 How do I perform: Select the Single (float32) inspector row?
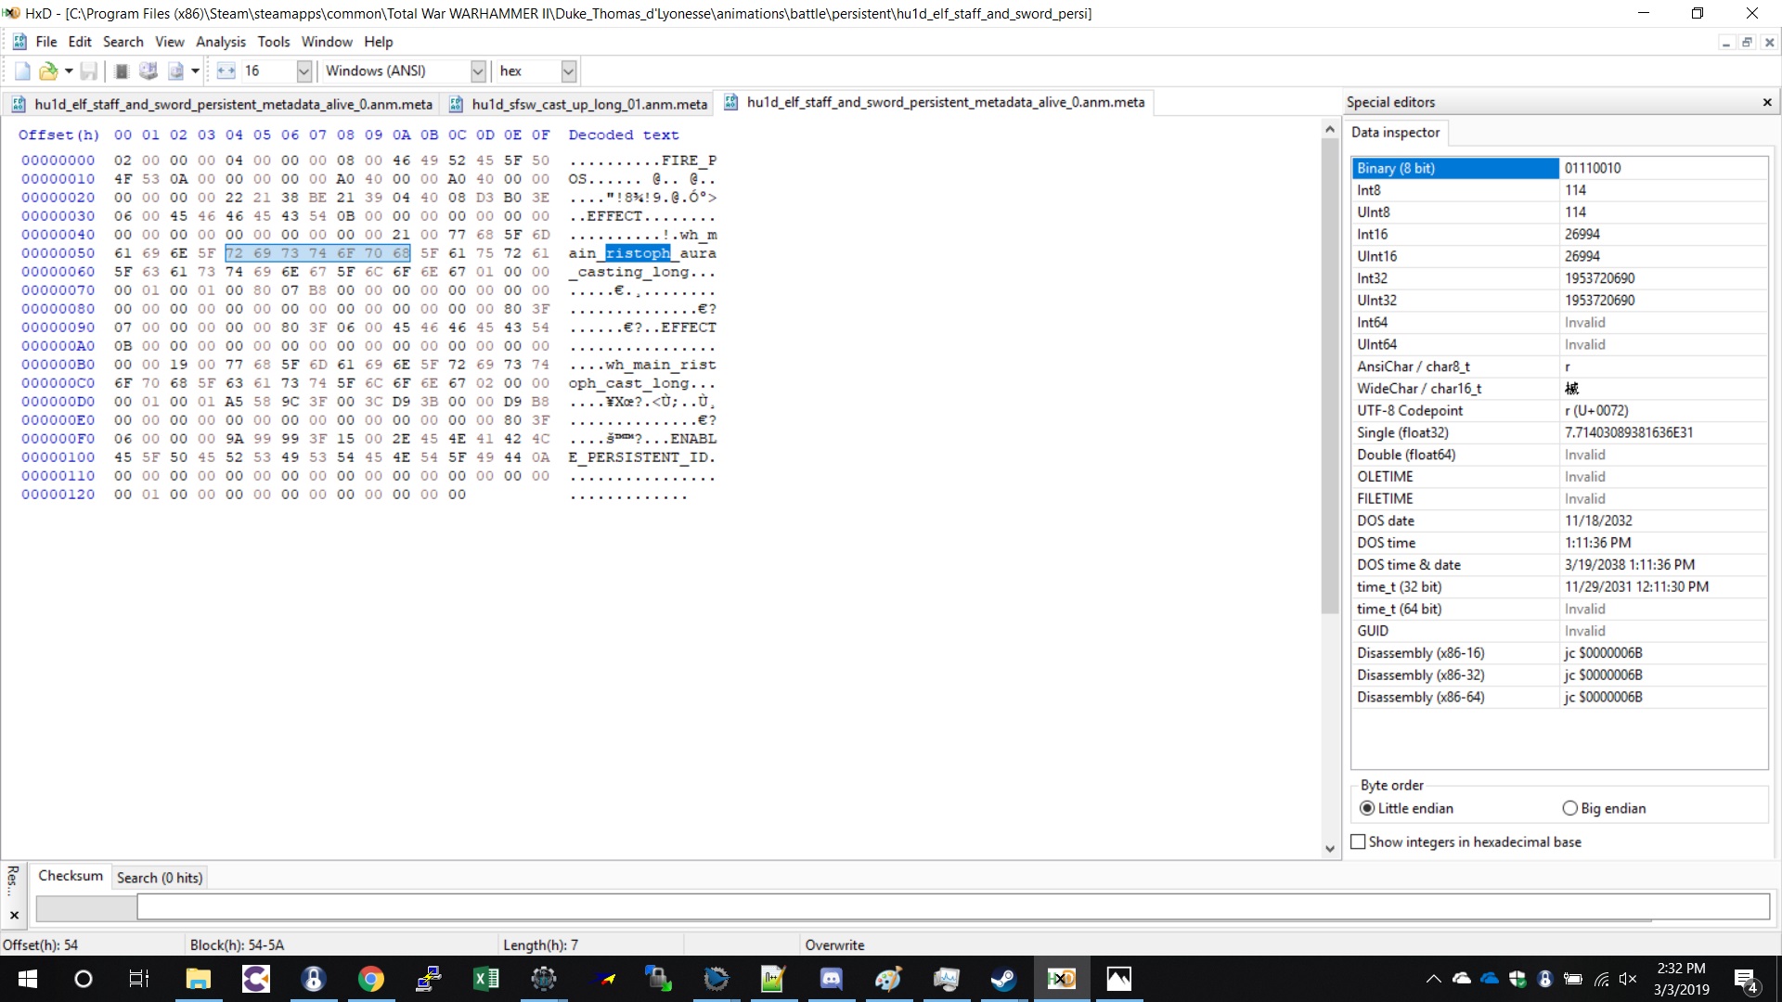[1453, 432]
